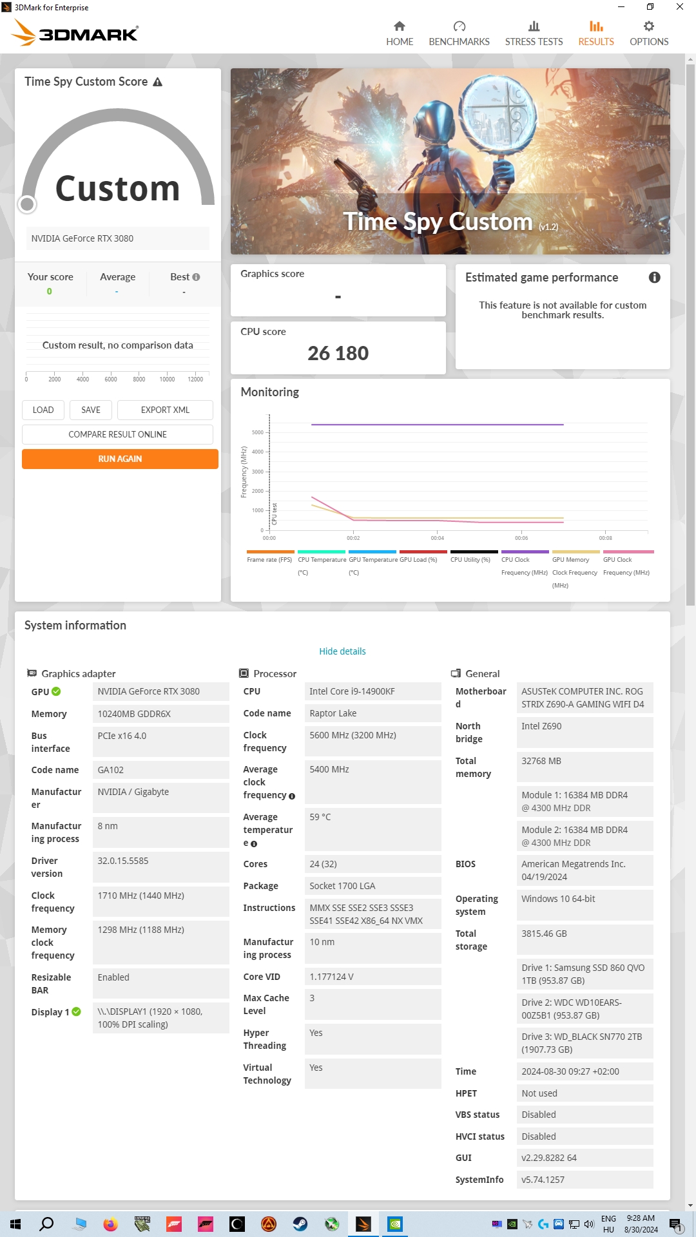Click the Xbox sphere taskbar icon
Image resolution: width=696 pixels, height=1237 pixels.
(331, 1224)
